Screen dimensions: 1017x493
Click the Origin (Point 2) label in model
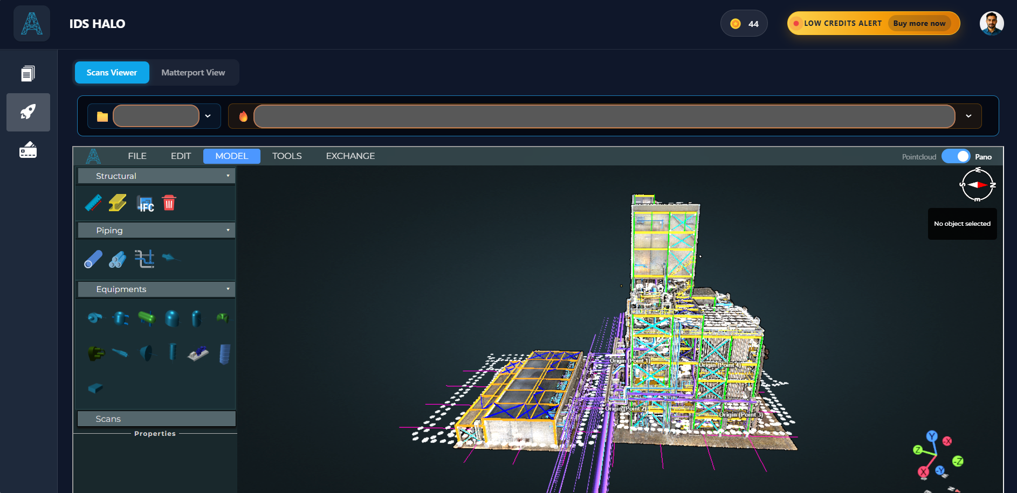626,408
